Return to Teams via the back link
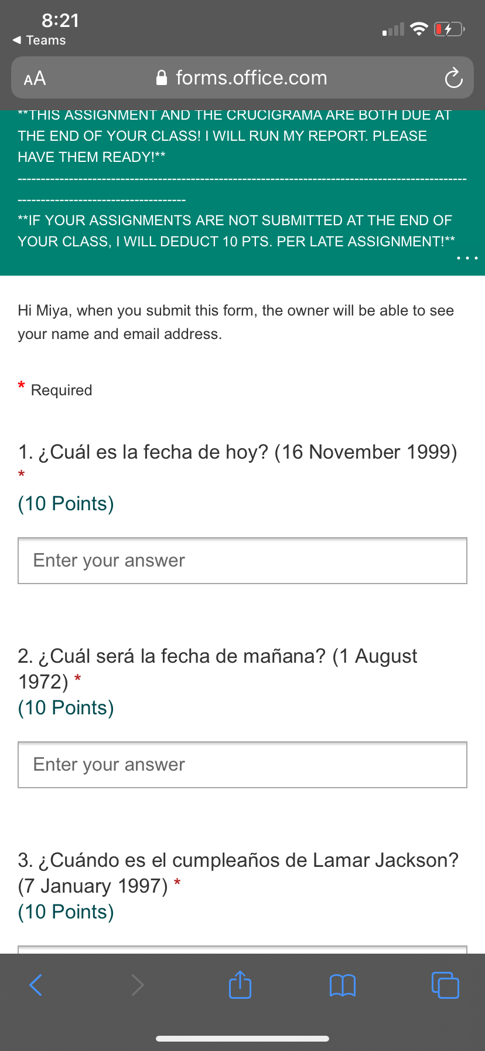 (39, 40)
